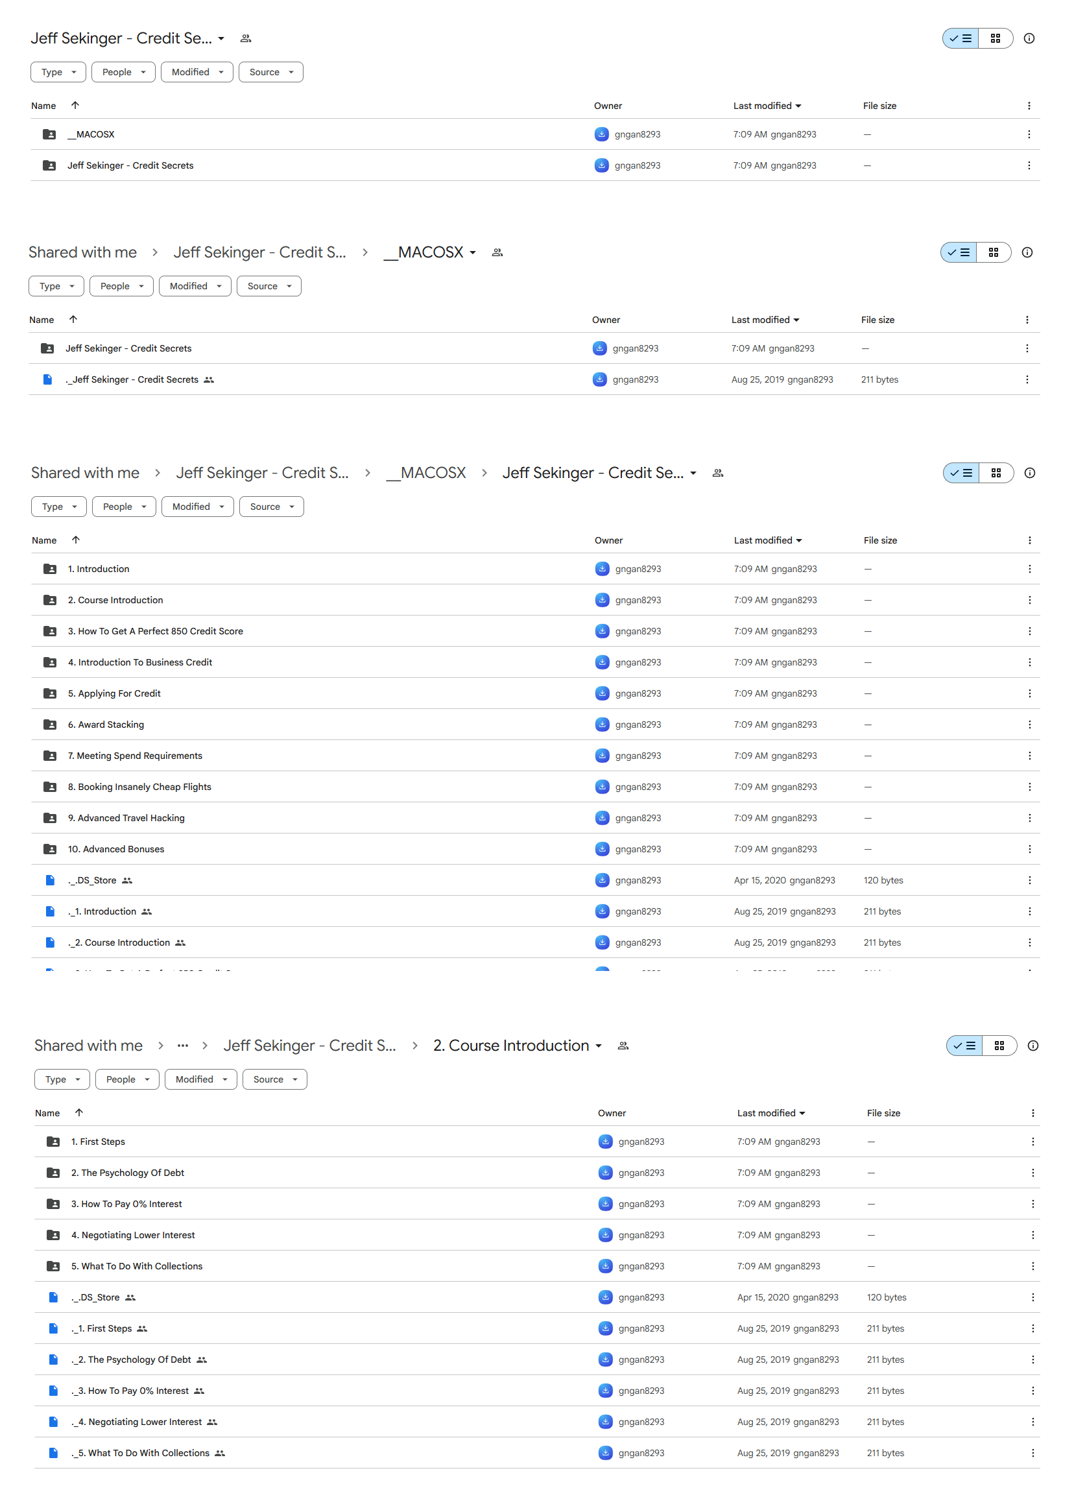Open more actions for 4. Negotiating Lower Interest folder
1074x1510 pixels.
pyautogui.click(x=1032, y=1235)
